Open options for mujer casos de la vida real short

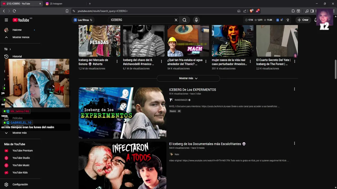[250, 61]
